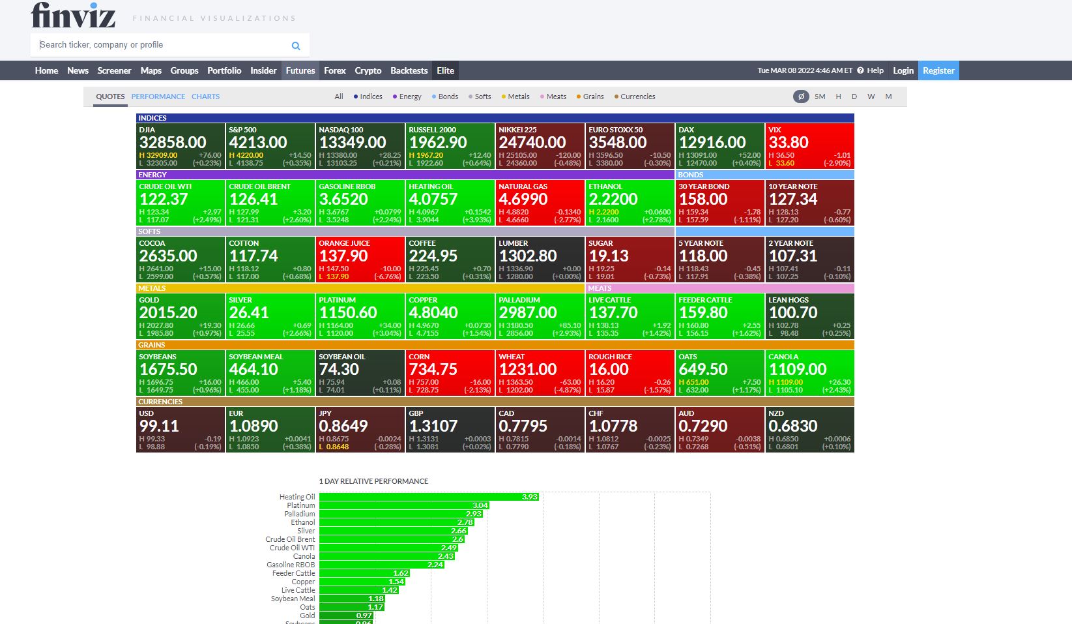1072x624 pixels.
Task: Open the Nasdaq 100 tile
Action: pyautogui.click(x=360, y=146)
